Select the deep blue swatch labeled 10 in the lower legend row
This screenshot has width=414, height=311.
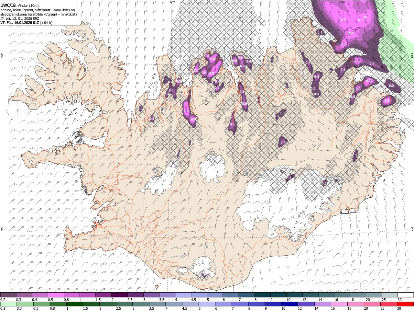289,304
